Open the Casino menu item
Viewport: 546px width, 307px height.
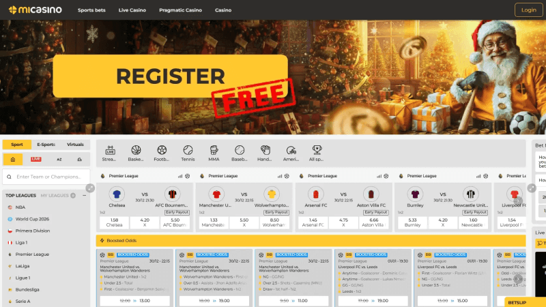pos(223,10)
